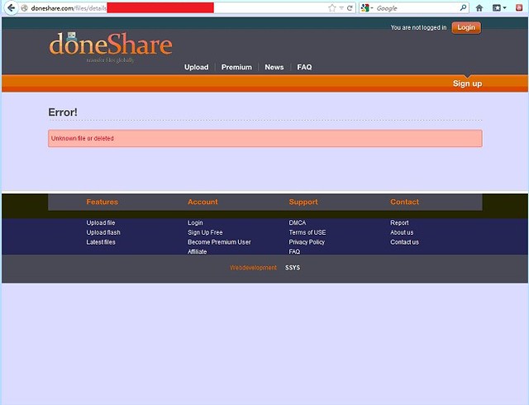This screenshot has height=405, width=529.
Task: Click the doneShare logo
Action: click(x=110, y=45)
